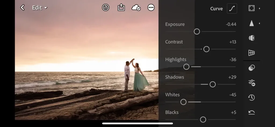The height and width of the screenshot is (127, 275).
Task: Click the Highlights slider handle
Action: (186, 67)
